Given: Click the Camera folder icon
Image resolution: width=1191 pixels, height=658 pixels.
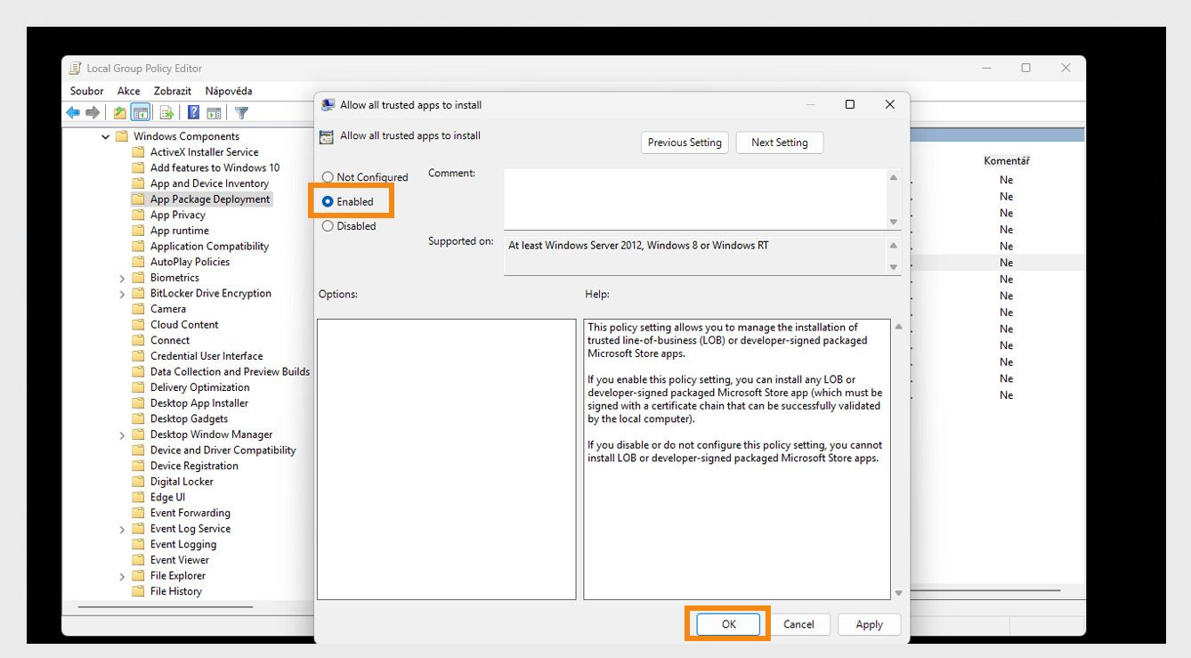Looking at the screenshot, I should pyautogui.click(x=138, y=309).
